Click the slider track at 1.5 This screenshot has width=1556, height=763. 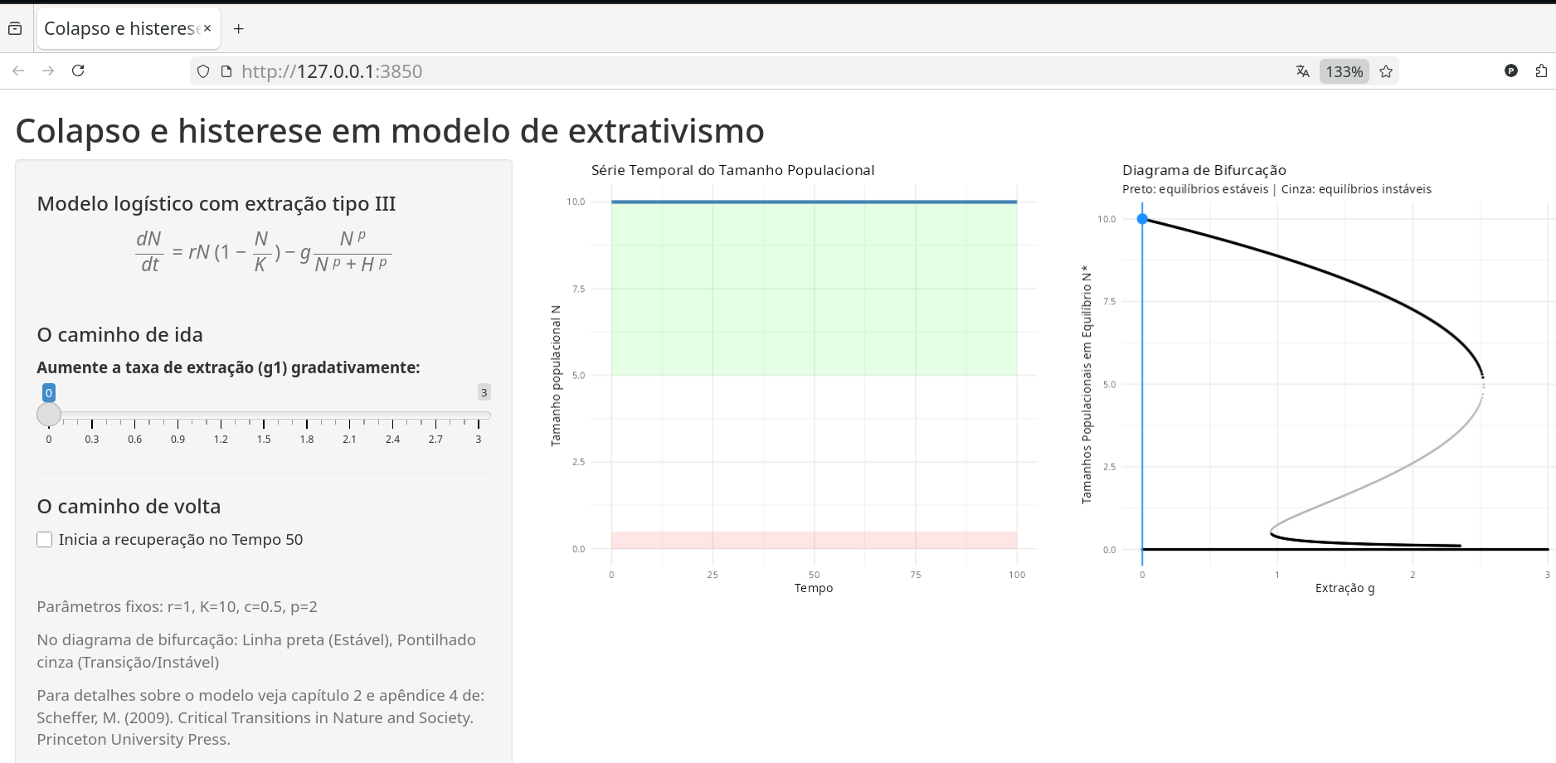(x=264, y=415)
